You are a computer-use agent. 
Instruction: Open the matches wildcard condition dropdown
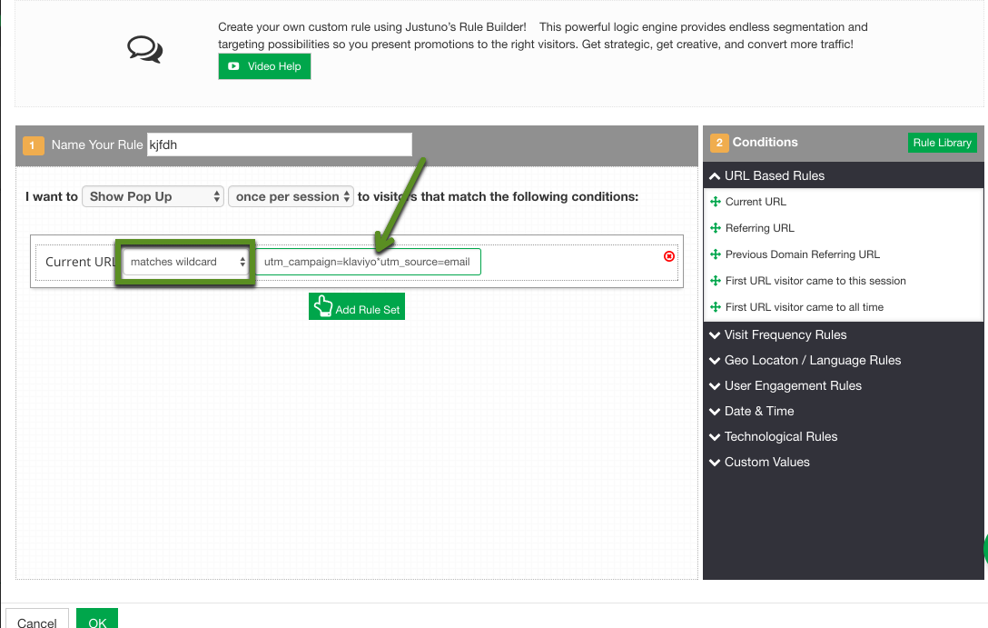184,261
